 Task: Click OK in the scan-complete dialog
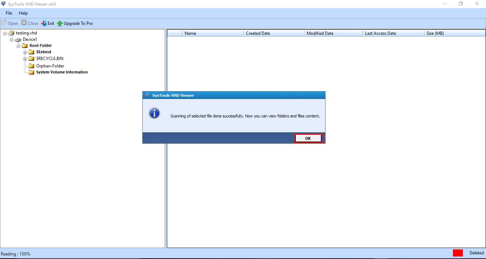(308, 138)
